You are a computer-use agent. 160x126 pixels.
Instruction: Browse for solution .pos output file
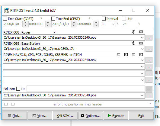(149, 95)
